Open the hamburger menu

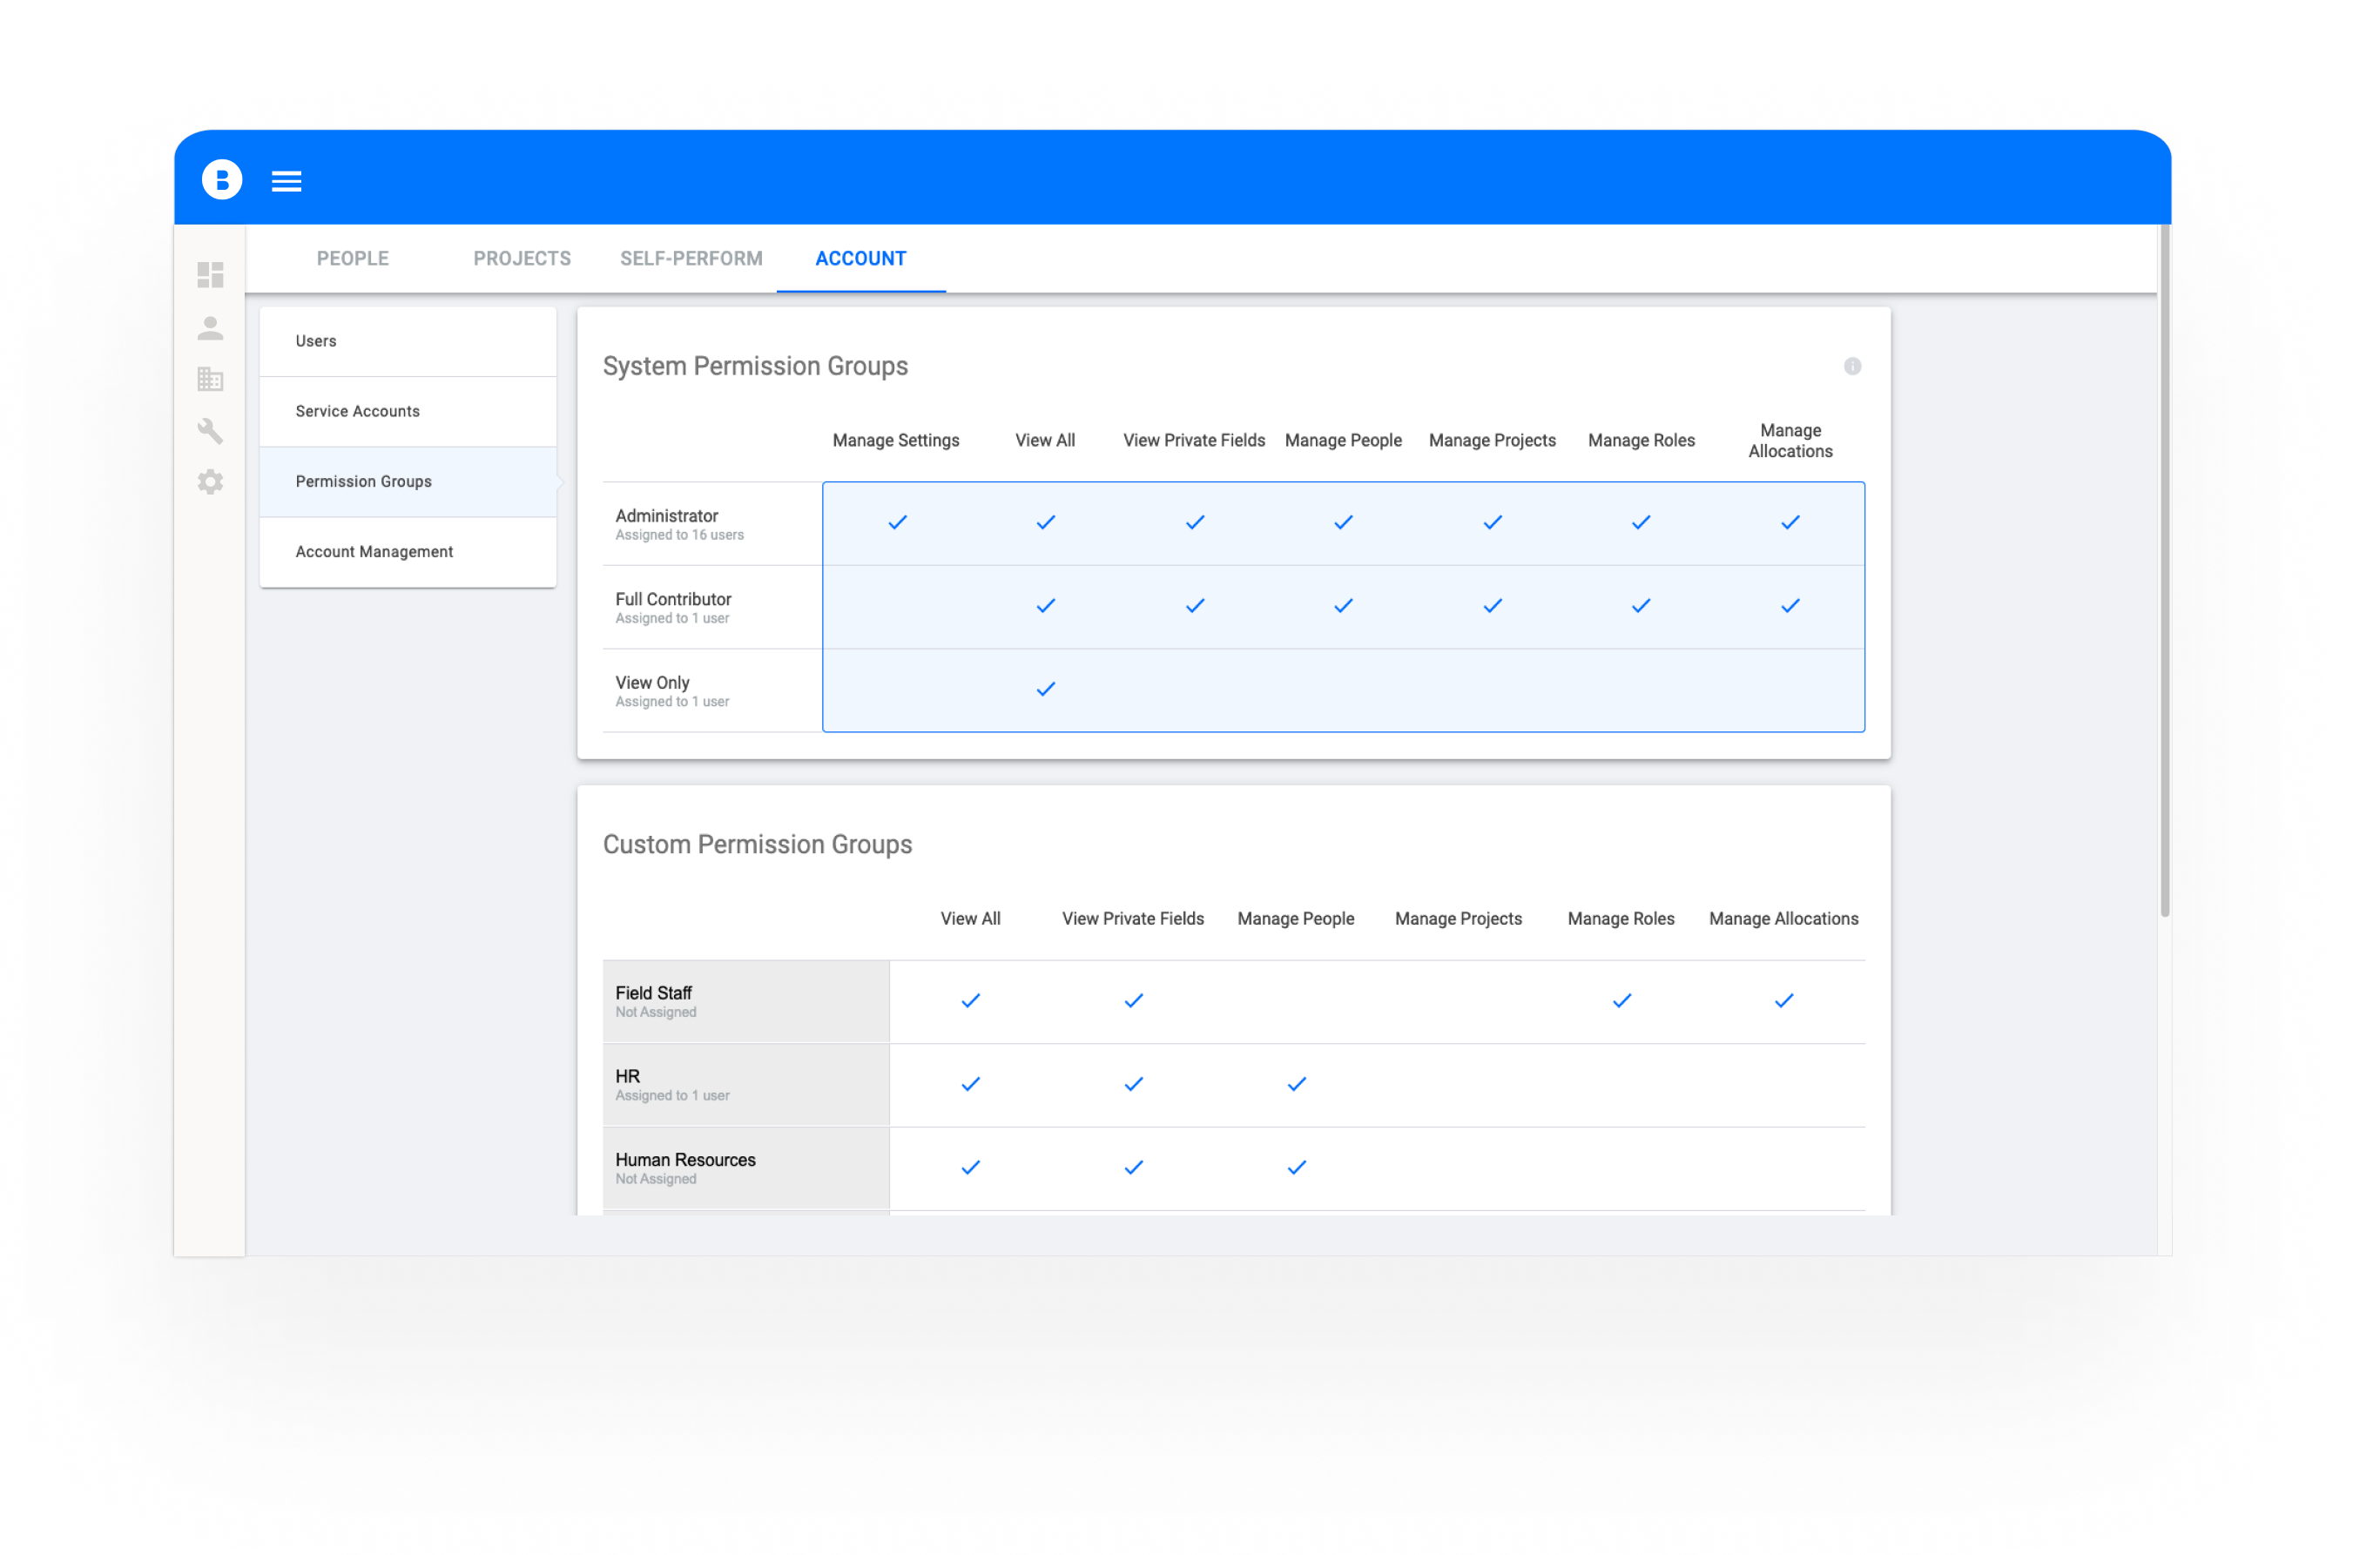pyautogui.click(x=286, y=181)
